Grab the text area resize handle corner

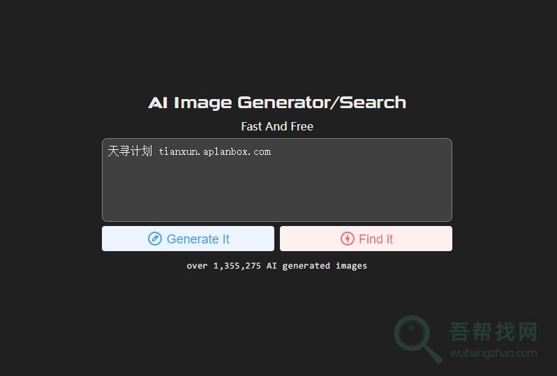pyautogui.click(x=450, y=219)
